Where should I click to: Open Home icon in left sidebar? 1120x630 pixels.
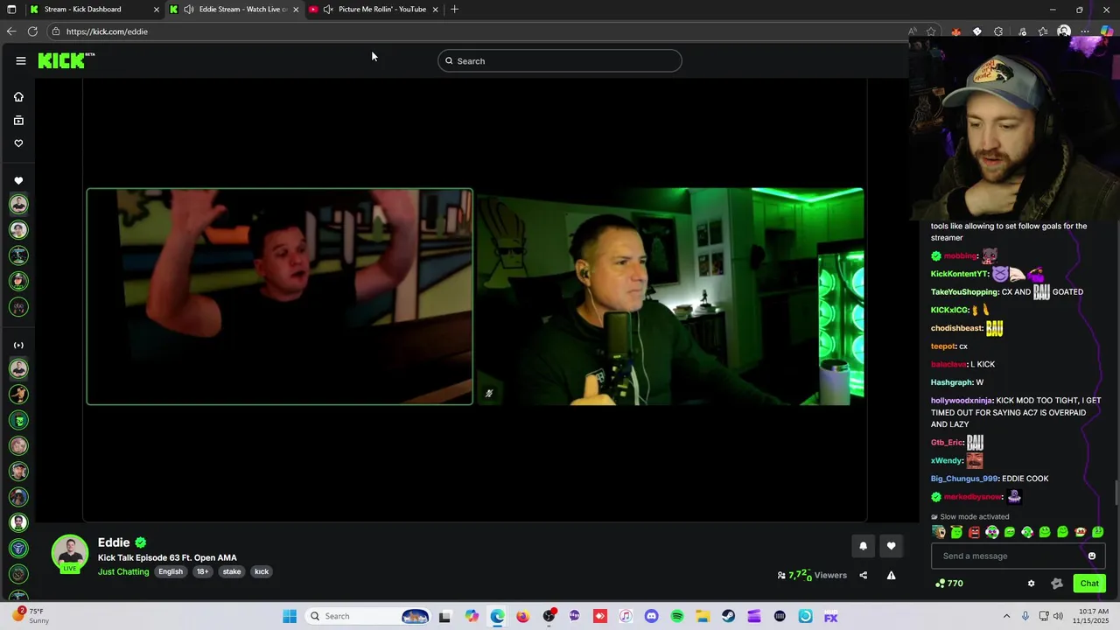click(18, 97)
